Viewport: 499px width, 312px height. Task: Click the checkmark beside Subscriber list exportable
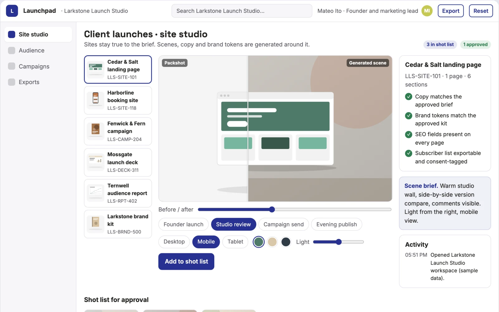pyautogui.click(x=409, y=153)
